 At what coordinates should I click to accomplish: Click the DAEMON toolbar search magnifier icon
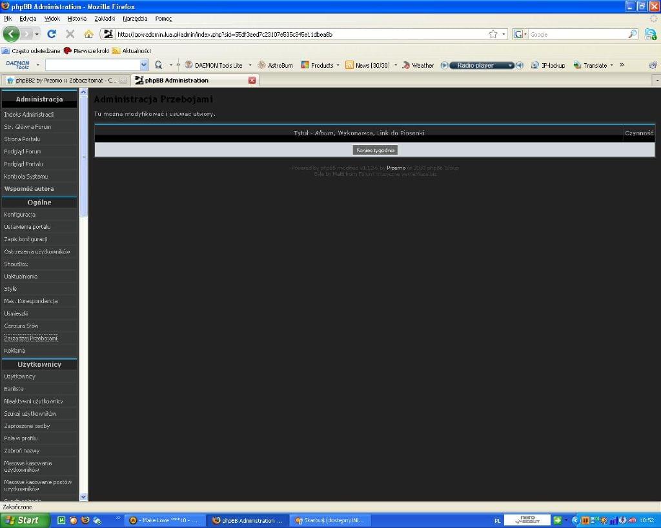click(x=159, y=65)
